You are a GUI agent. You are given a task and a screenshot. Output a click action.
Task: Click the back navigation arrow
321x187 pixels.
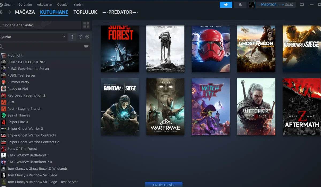click(2, 12)
